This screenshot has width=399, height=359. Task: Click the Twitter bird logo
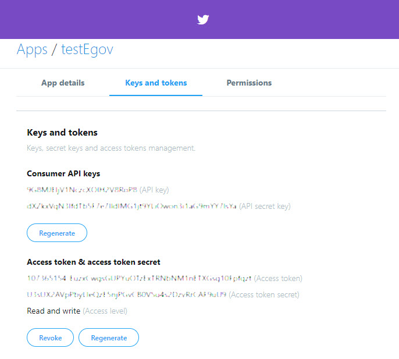click(202, 20)
